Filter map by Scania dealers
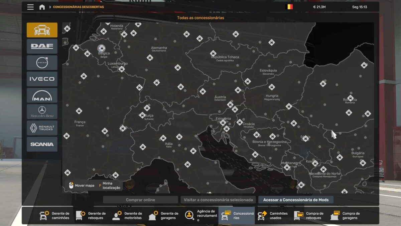Viewport: 401px width, 226px height. click(42, 144)
